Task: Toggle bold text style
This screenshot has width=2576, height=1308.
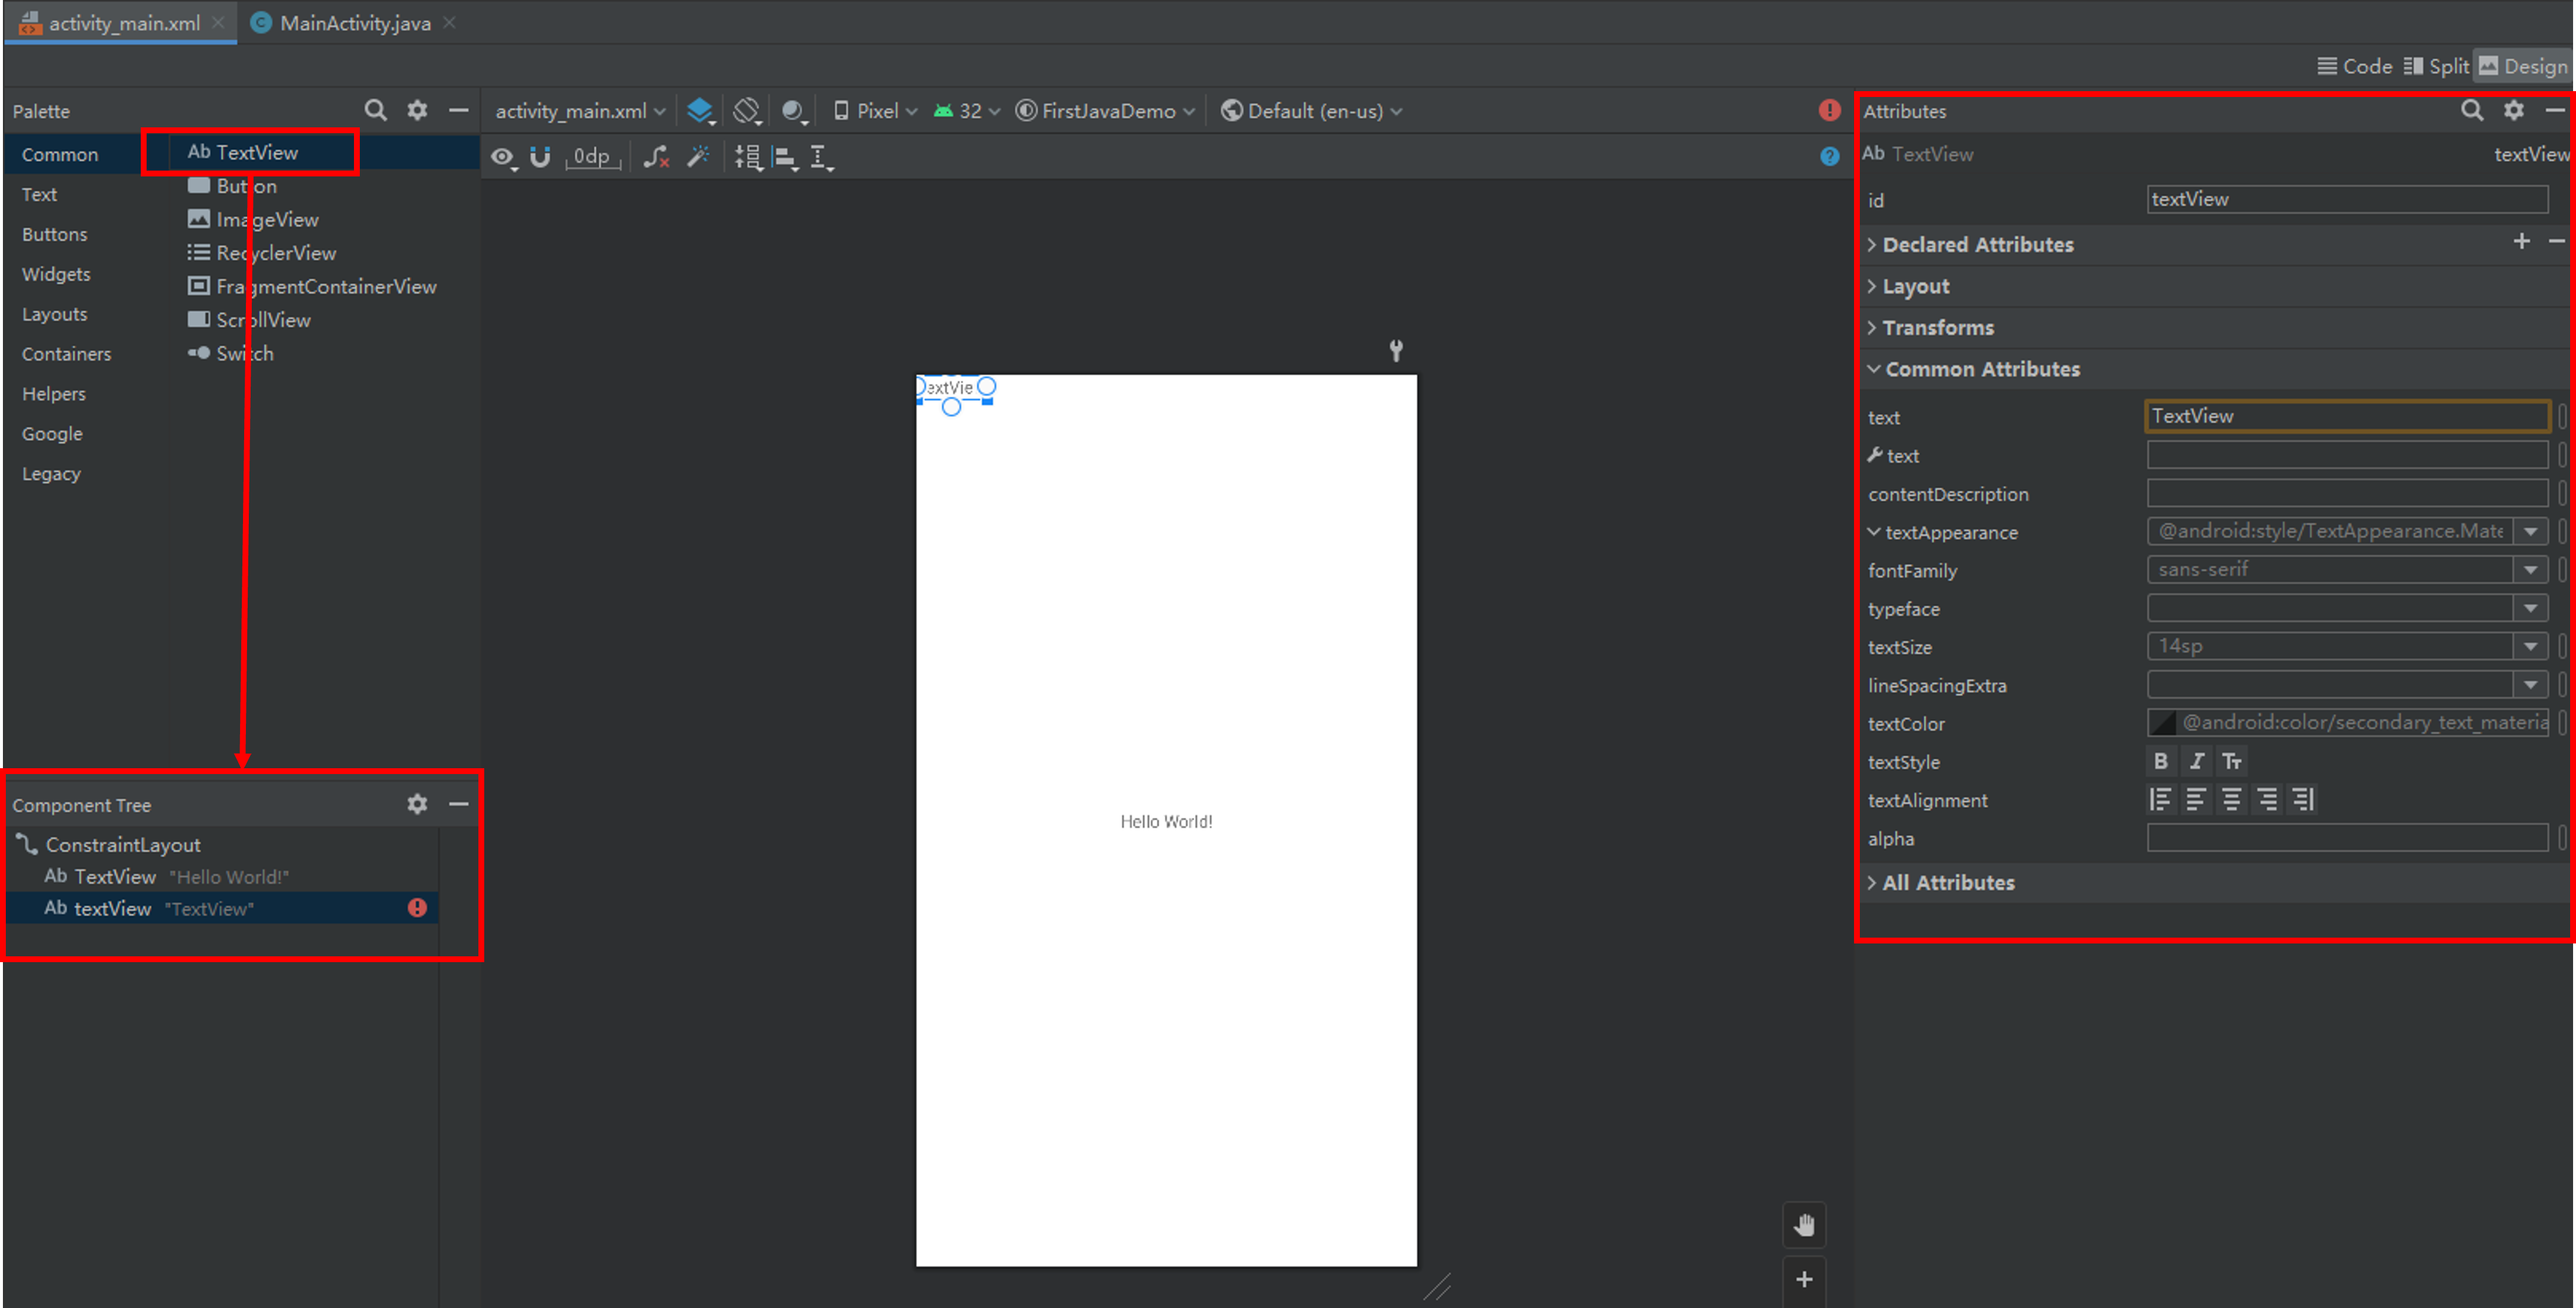Action: click(2160, 761)
